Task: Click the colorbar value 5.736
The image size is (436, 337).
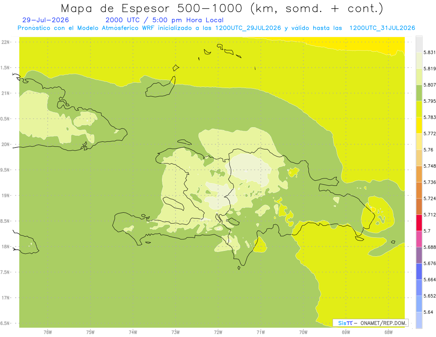Action: click(429, 182)
